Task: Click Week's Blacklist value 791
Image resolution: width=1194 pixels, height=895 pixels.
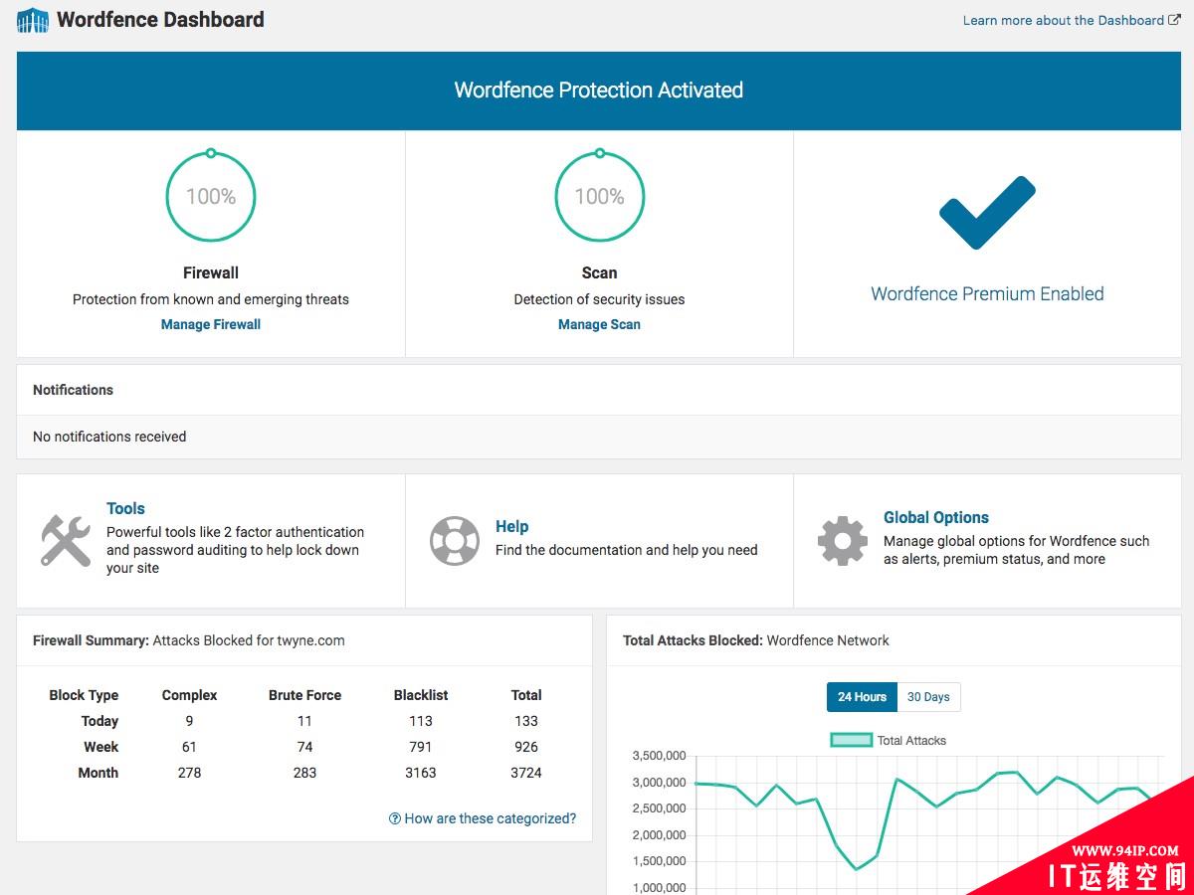Action: point(421,747)
